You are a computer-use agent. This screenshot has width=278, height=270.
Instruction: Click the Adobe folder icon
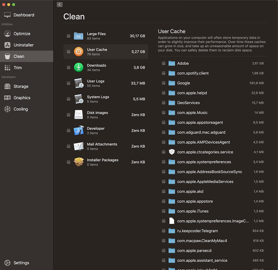(172, 63)
